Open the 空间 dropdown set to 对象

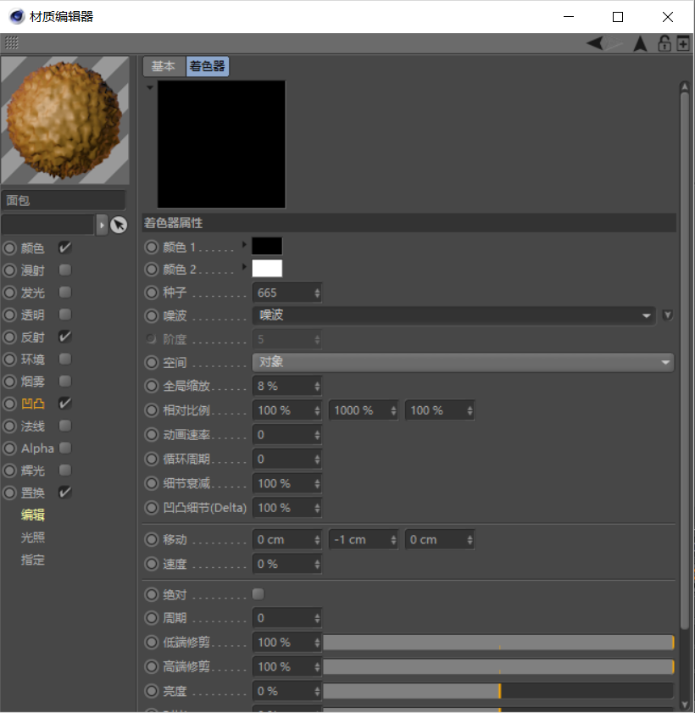point(463,362)
